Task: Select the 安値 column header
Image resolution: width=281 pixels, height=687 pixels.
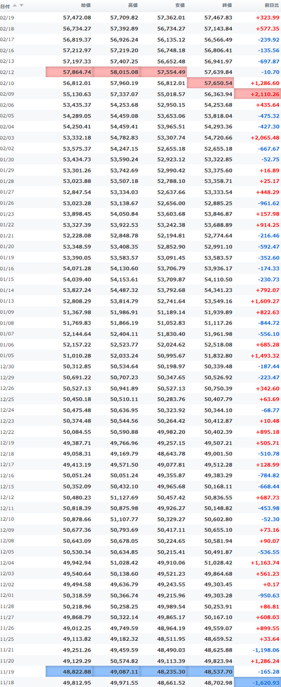Action: click(x=180, y=5)
